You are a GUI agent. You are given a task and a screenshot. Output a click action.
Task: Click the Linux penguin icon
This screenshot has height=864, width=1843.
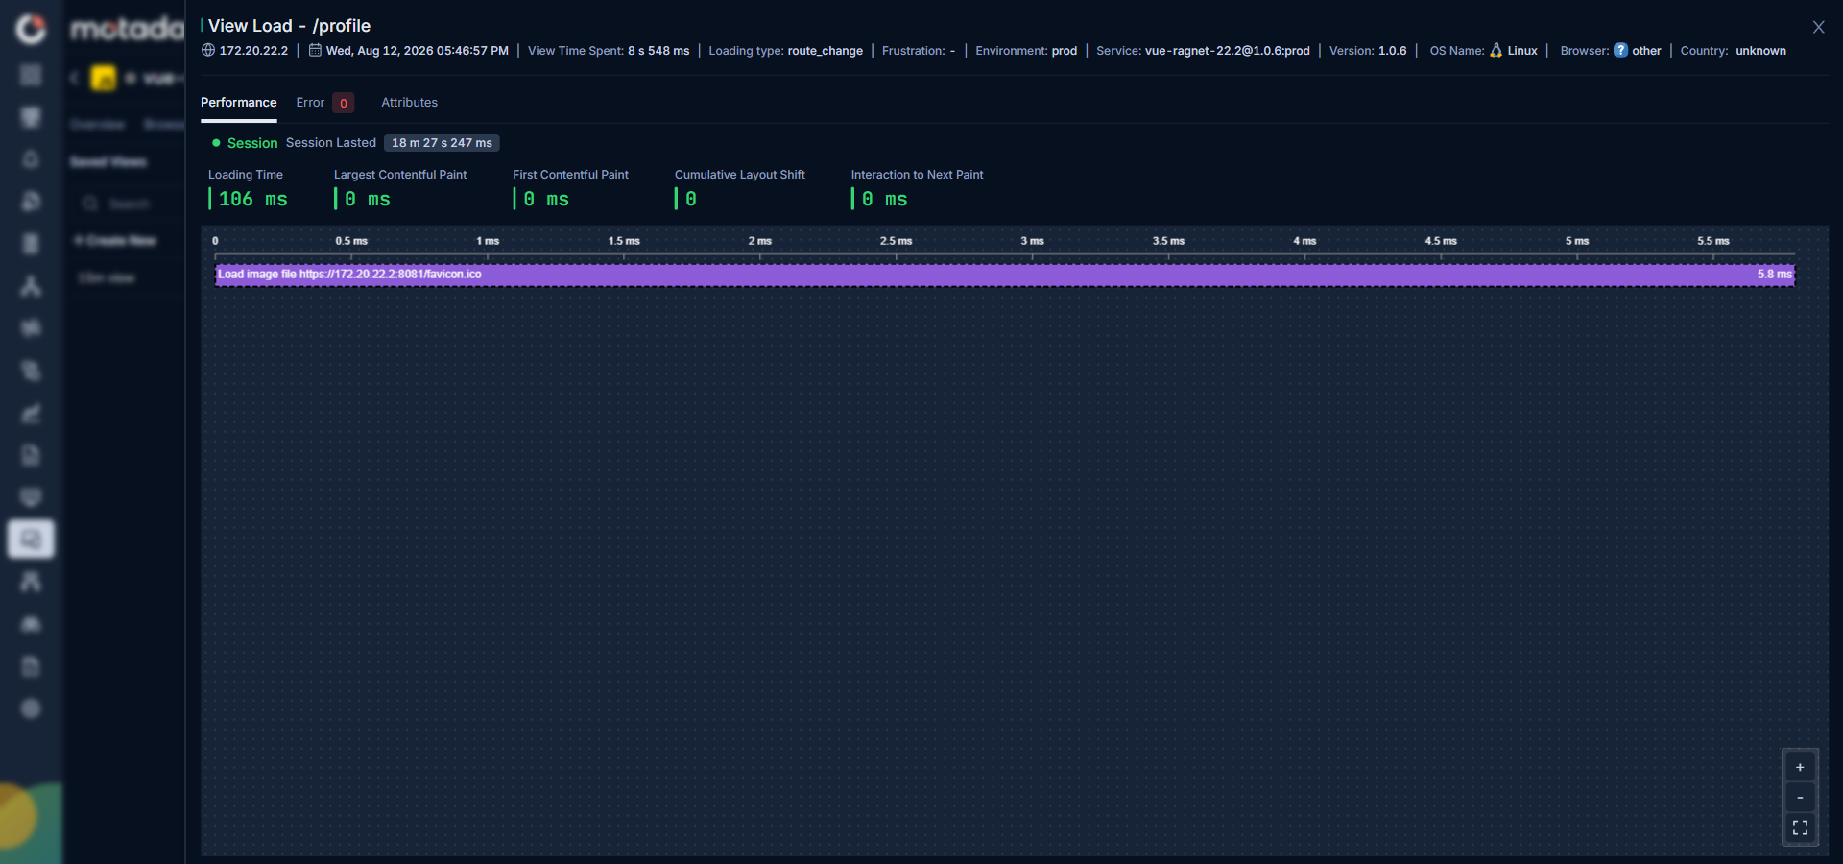tap(1496, 50)
